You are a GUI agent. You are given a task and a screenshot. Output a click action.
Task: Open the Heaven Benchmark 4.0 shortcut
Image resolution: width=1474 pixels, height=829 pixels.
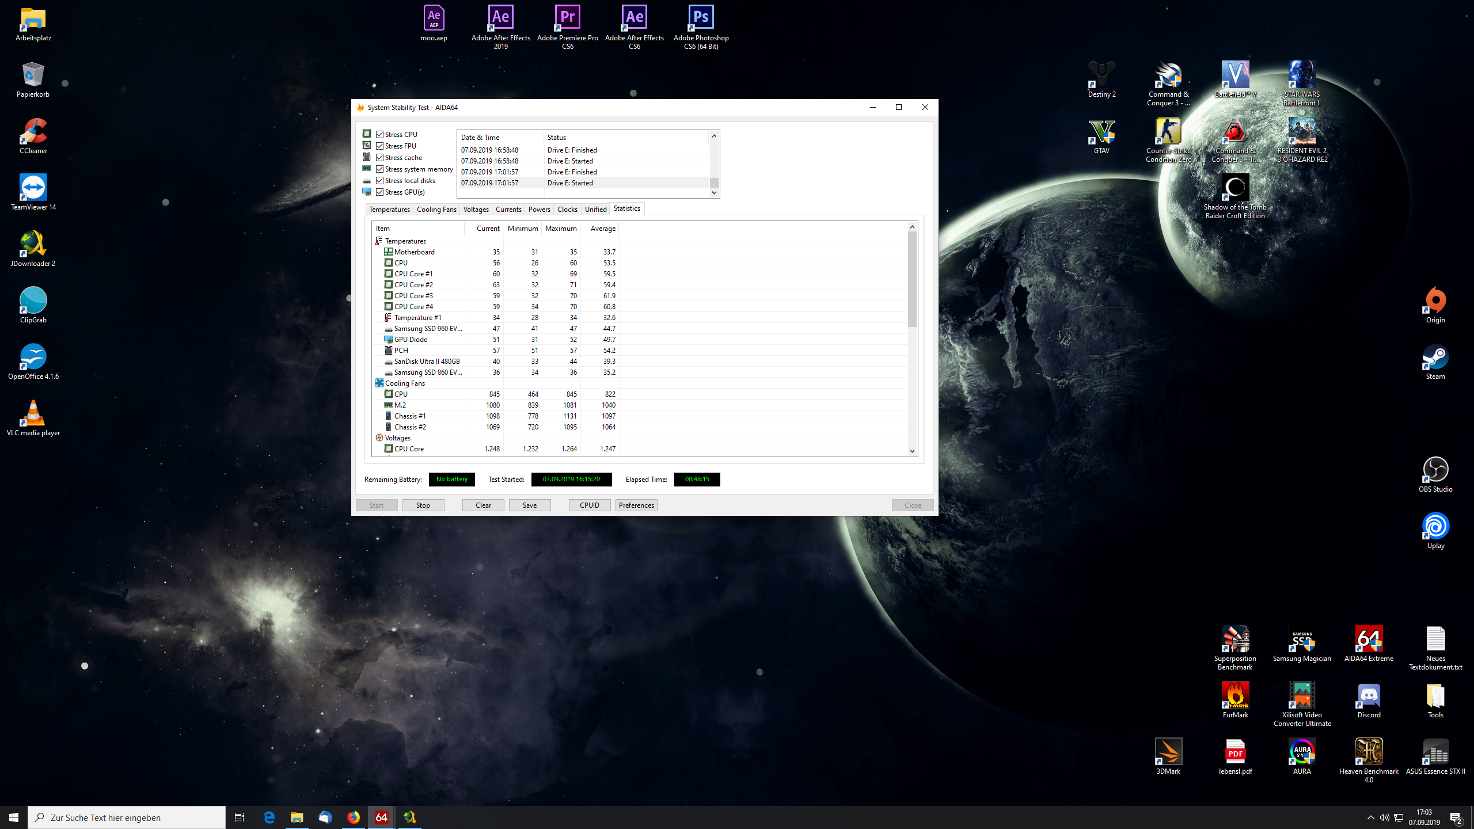click(1369, 752)
